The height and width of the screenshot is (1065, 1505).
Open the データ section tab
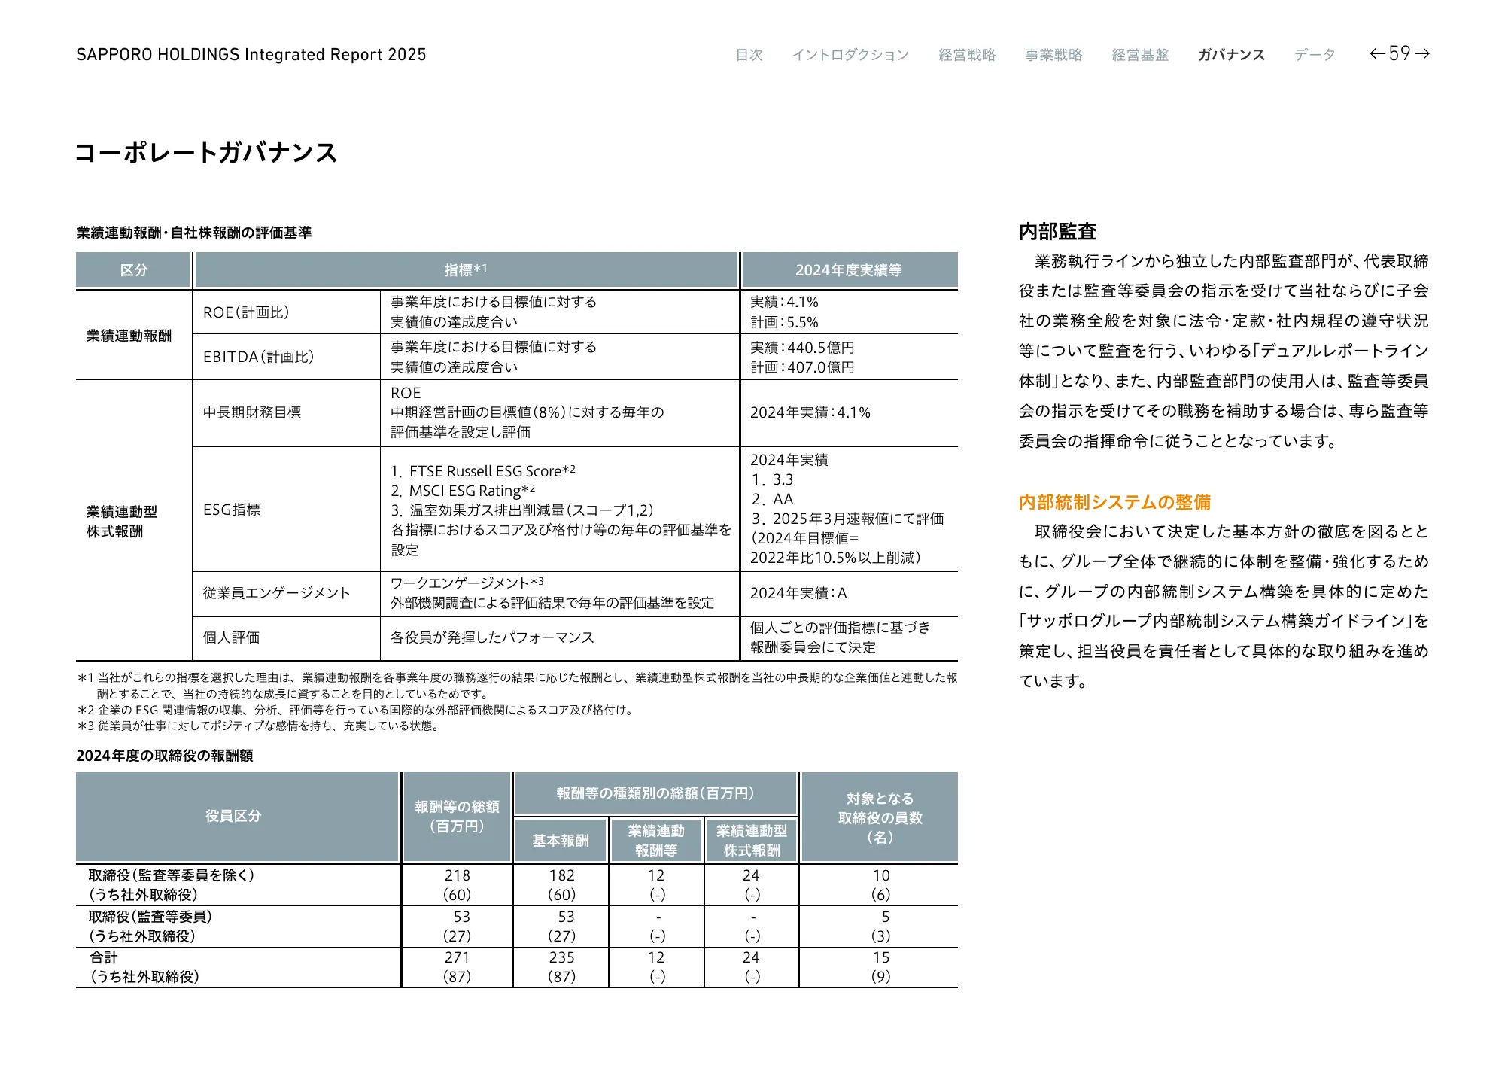(x=1315, y=55)
